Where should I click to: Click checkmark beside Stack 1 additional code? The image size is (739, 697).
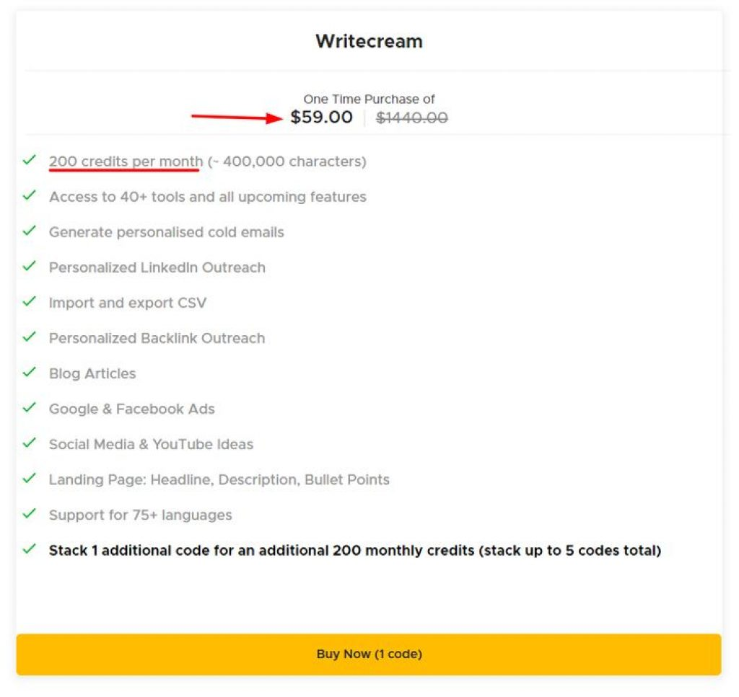pos(29,549)
